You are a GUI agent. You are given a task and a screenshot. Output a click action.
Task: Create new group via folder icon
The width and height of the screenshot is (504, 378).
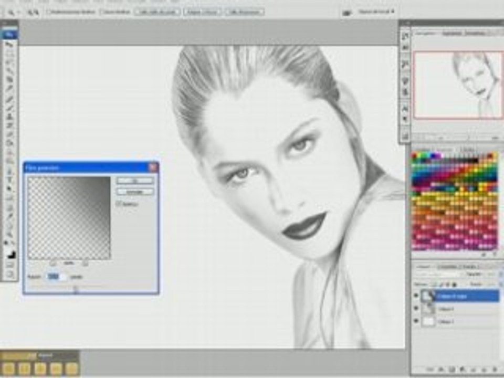473,370
